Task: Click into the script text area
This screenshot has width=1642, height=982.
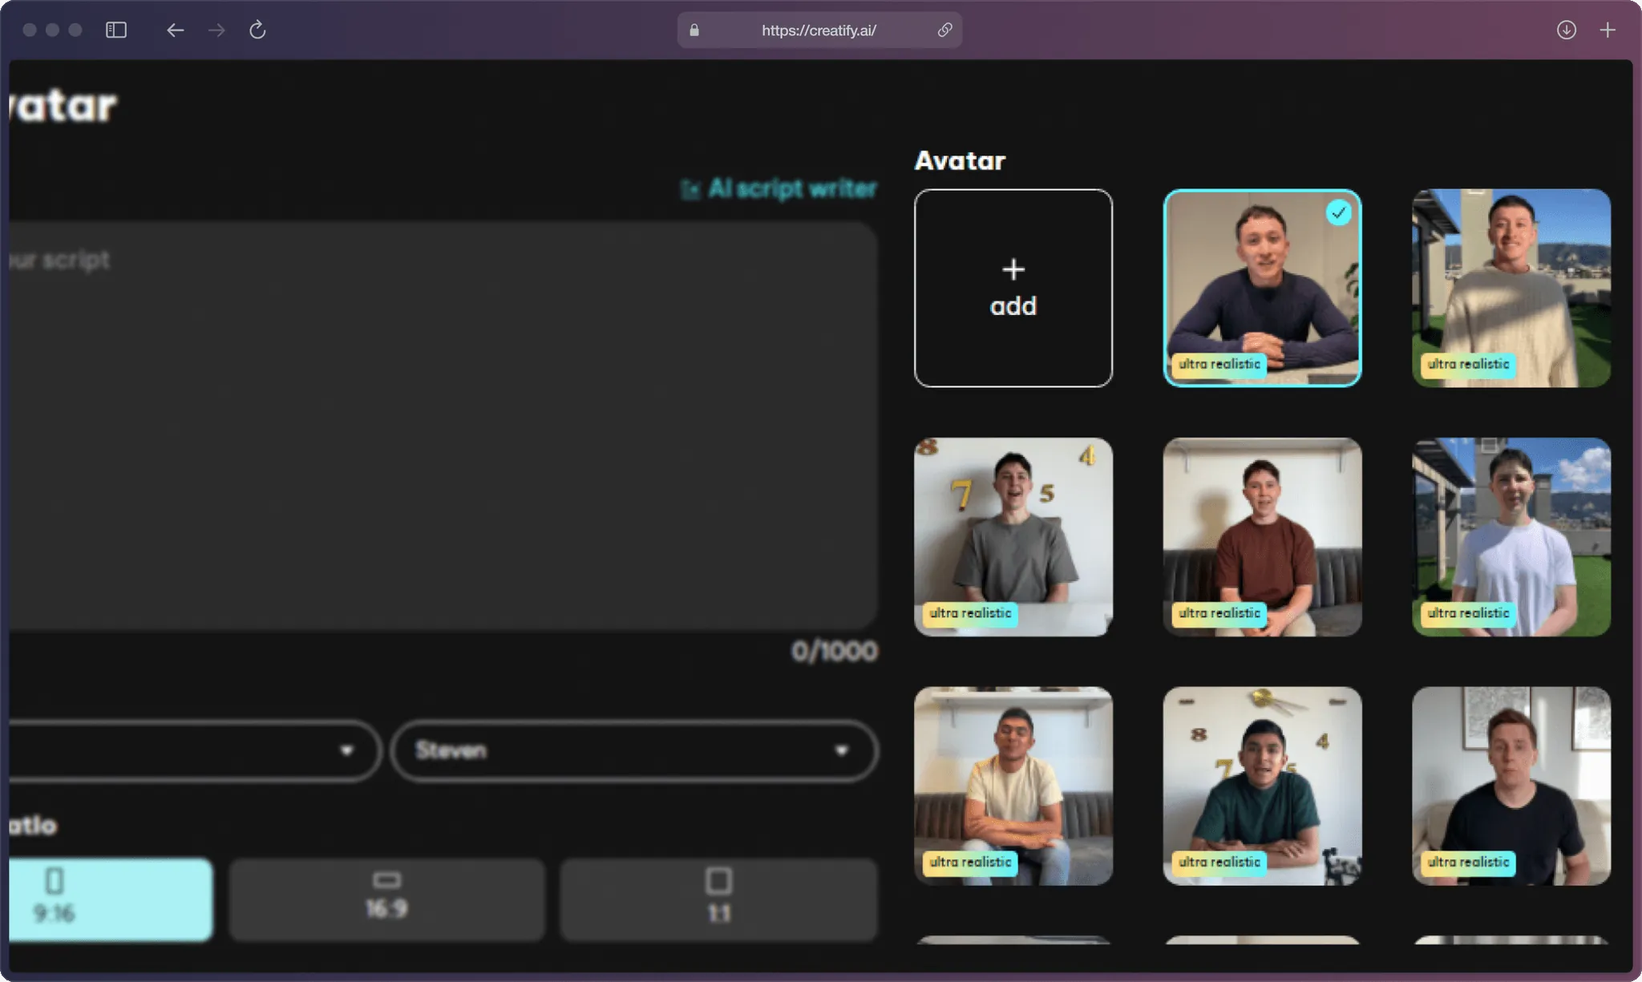Action: (x=443, y=426)
